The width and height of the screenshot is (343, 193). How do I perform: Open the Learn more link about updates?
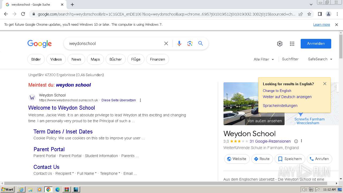[x=322, y=25]
